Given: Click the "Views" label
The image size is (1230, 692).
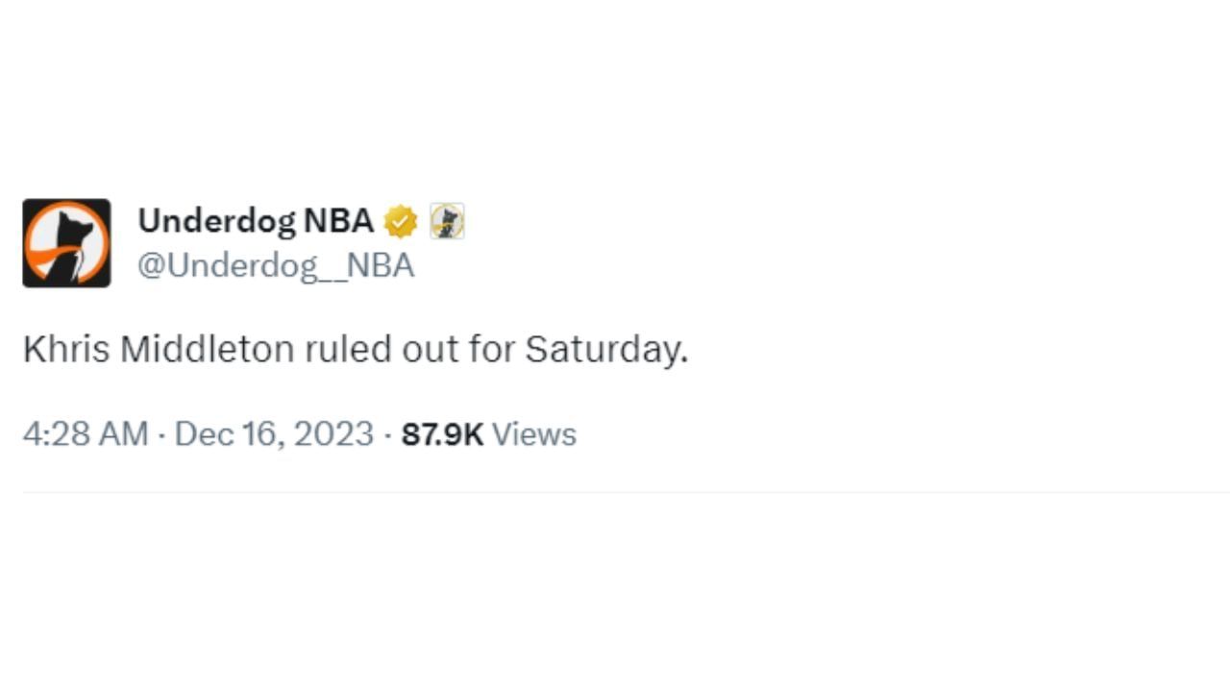Looking at the screenshot, I should (x=534, y=434).
